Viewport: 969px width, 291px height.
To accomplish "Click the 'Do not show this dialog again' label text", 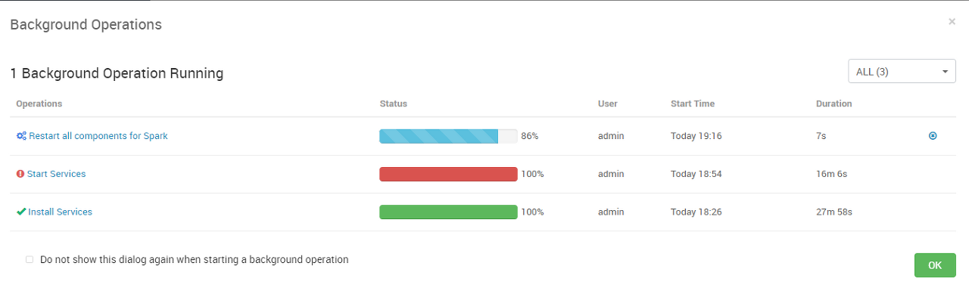I will pyautogui.click(x=194, y=259).
